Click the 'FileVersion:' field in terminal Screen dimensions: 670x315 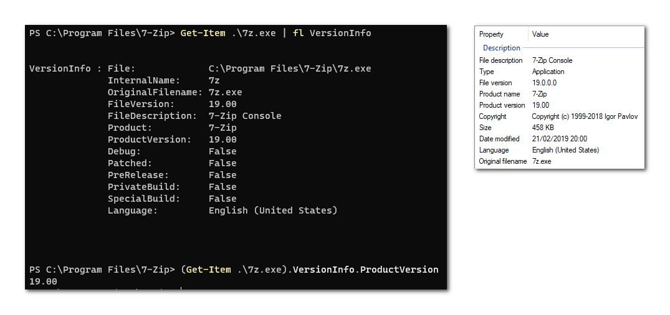point(141,104)
